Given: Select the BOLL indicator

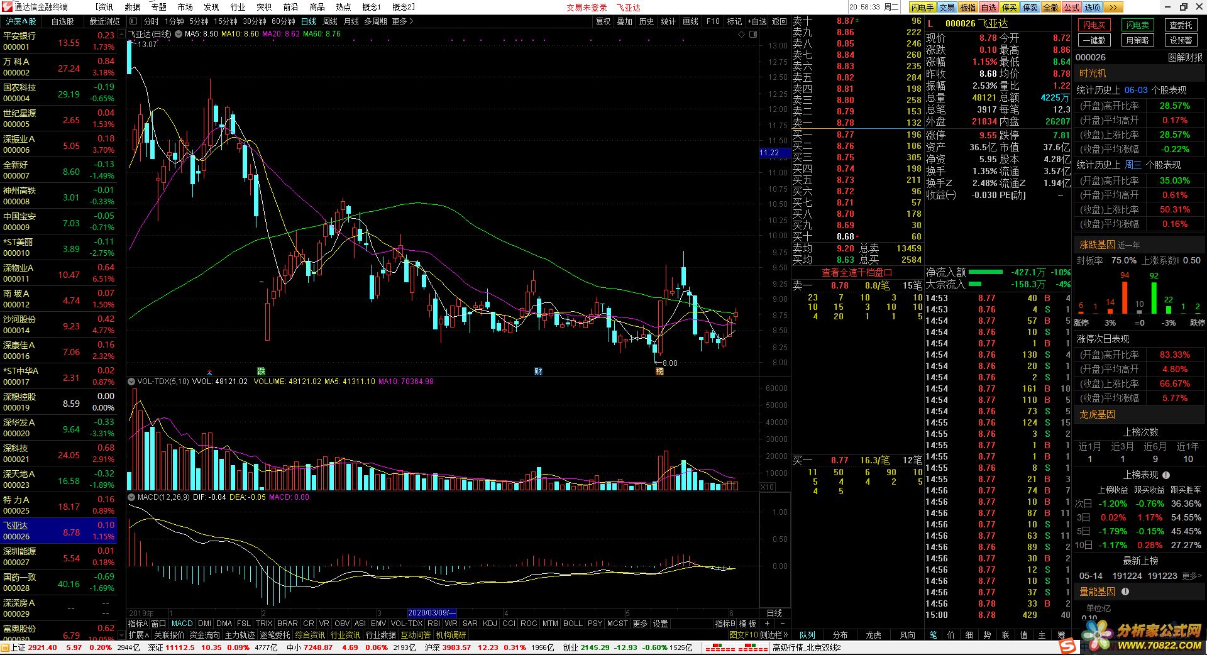Looking at the screenshot, I should 573,624.
